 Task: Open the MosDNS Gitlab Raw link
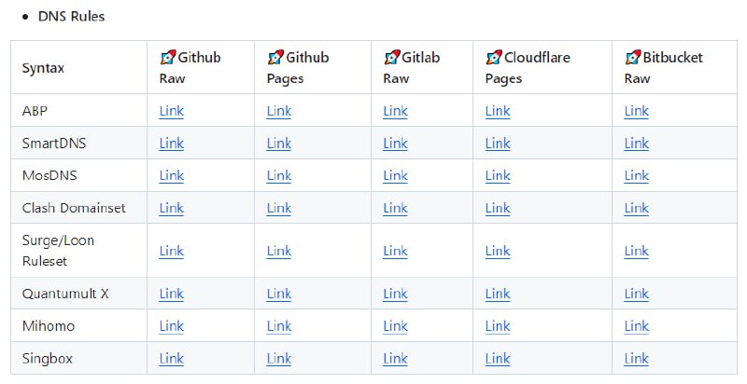click(x=395, y=175)
